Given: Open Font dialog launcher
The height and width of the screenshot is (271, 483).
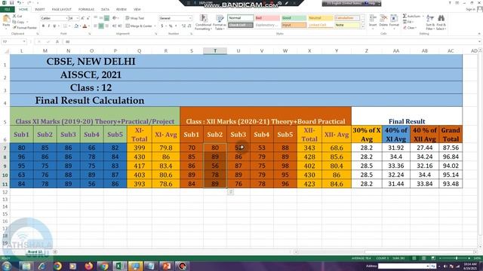Looking at the screenshot, I should [90, 33].
